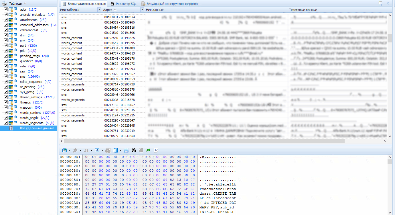The height and width of the screenshot is (215, 395).
Task: Uncheck the addr table checkbox
Action: coord(6,9)
